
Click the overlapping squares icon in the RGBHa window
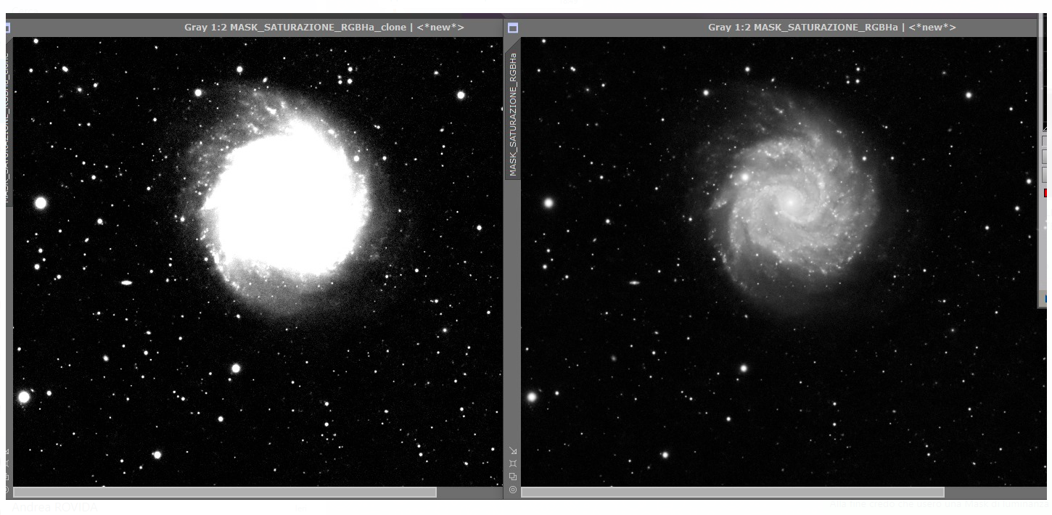(513, 477)
